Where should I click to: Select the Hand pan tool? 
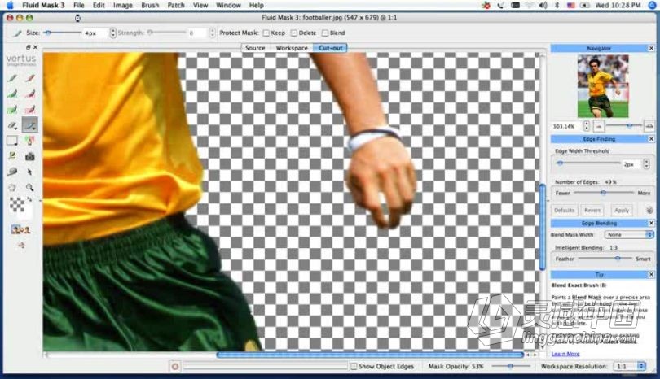click(12, 187)
